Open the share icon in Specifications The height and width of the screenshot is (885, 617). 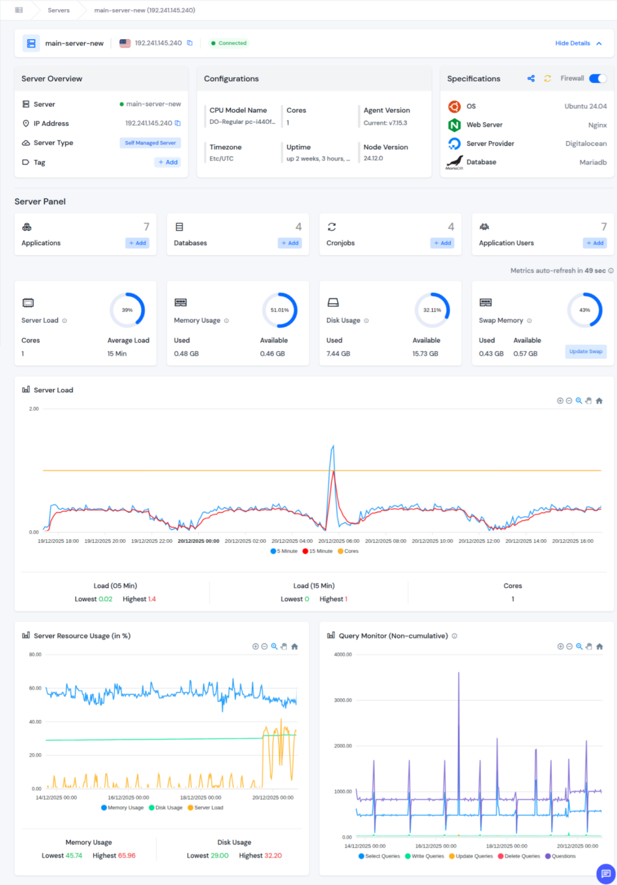point(531,78)
